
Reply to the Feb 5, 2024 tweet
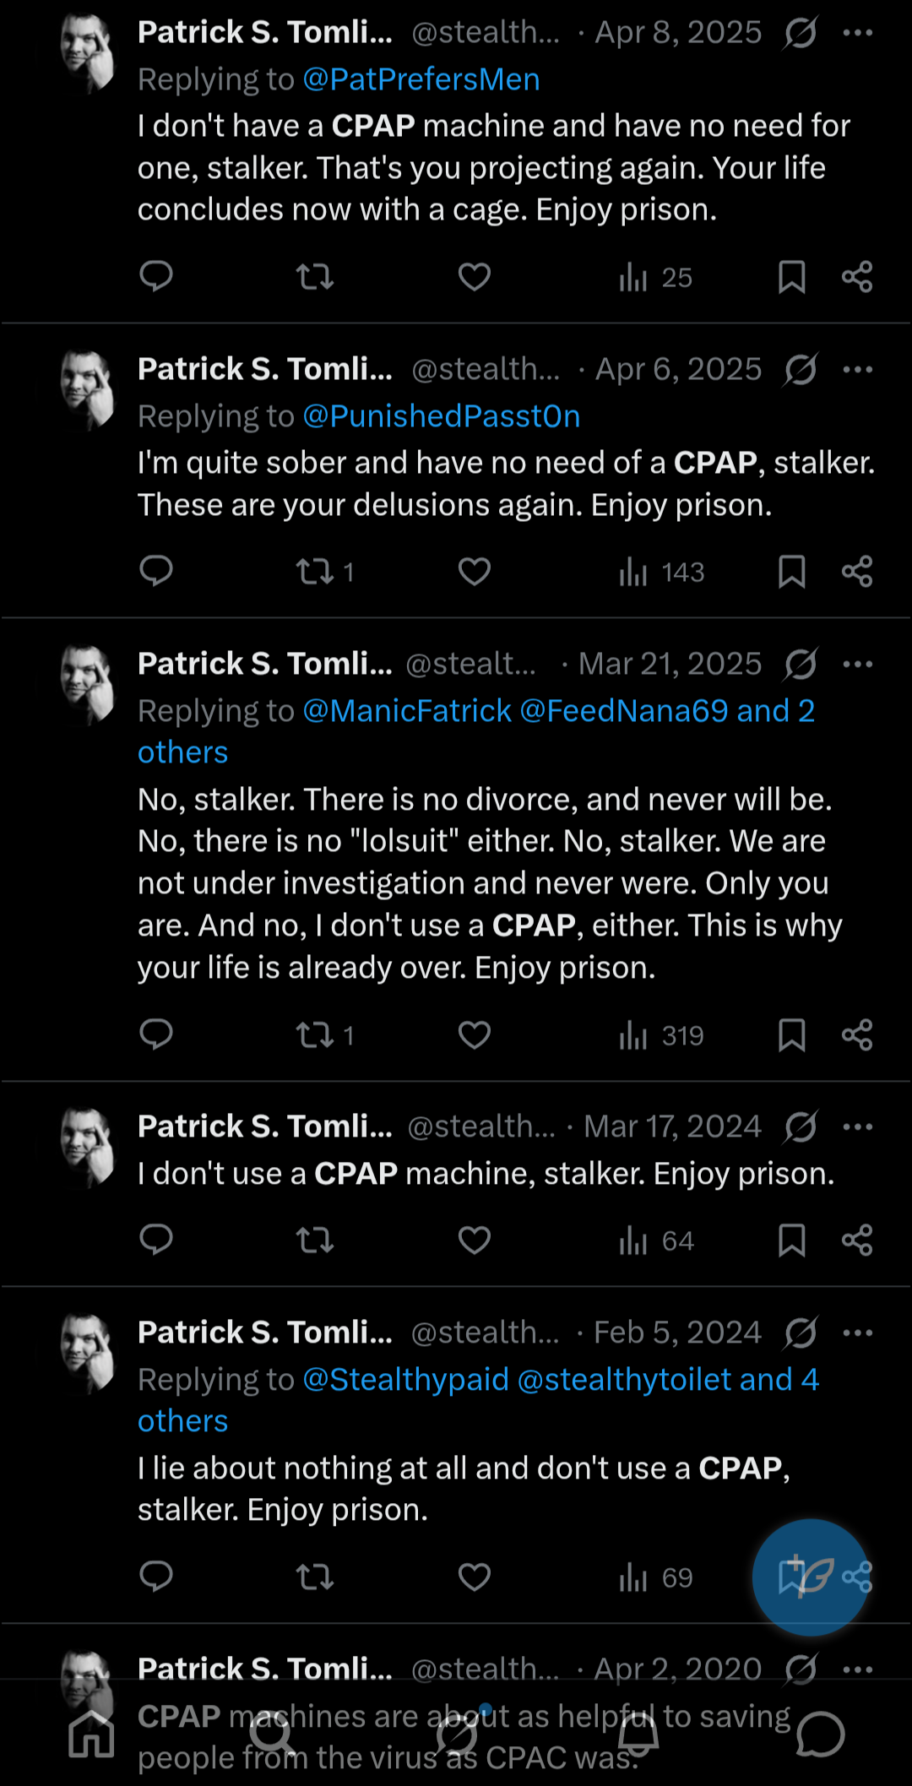point(156,1577)
